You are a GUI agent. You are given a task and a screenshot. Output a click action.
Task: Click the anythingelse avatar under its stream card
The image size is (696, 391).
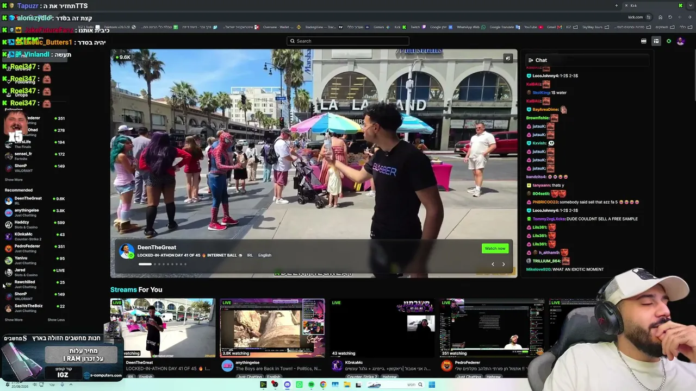pyautogui.click(x=227, y=366)
